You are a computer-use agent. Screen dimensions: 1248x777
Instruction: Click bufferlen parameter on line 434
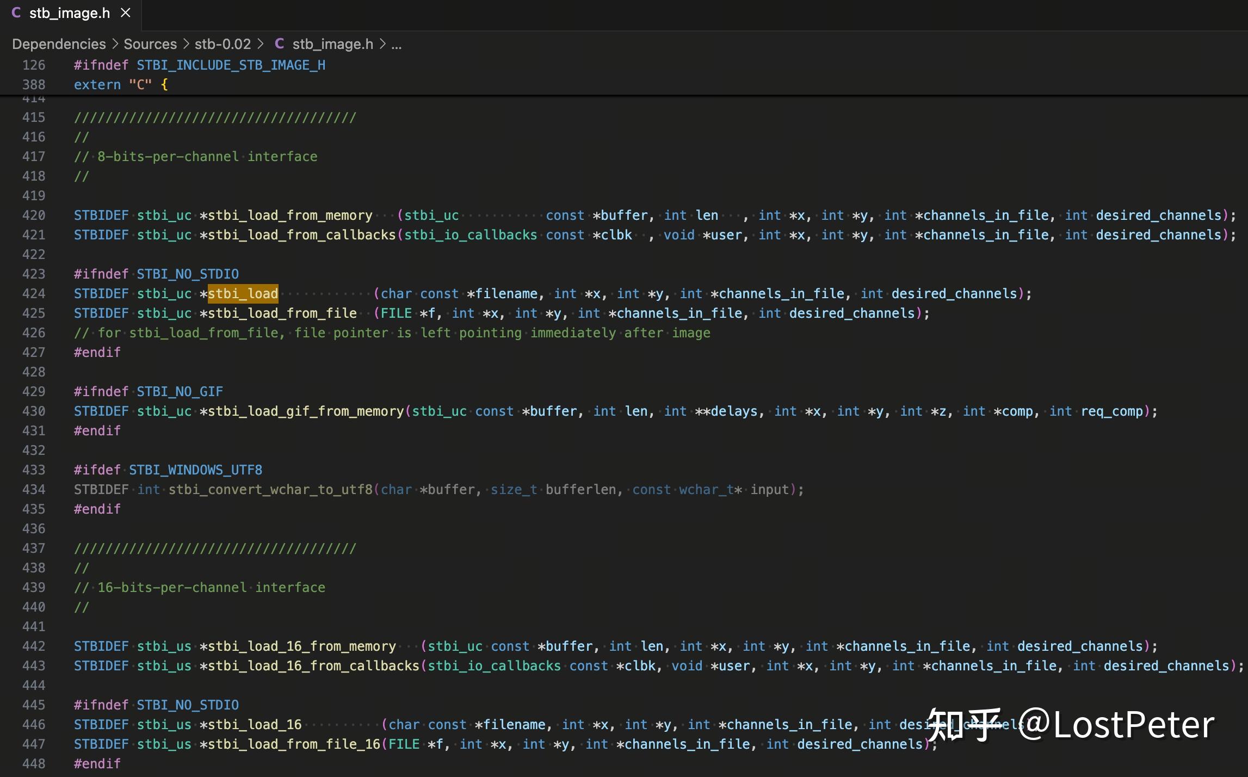point(581,490)
